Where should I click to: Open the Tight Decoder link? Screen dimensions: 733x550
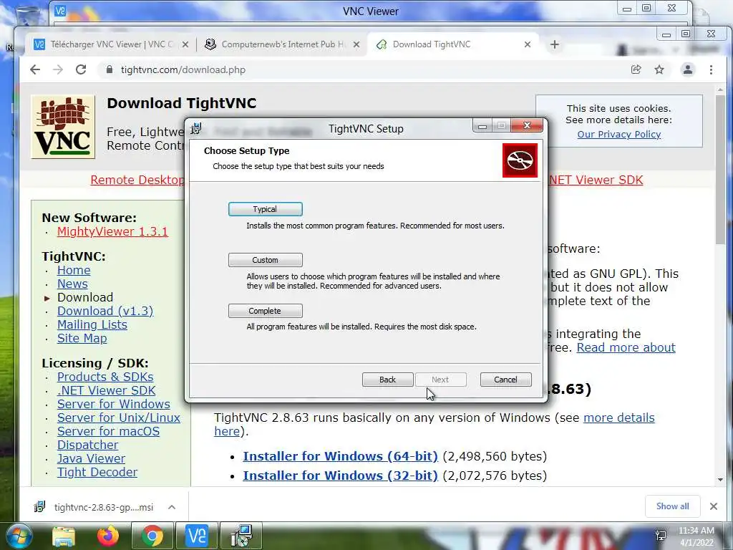click(x=97, y=472)
